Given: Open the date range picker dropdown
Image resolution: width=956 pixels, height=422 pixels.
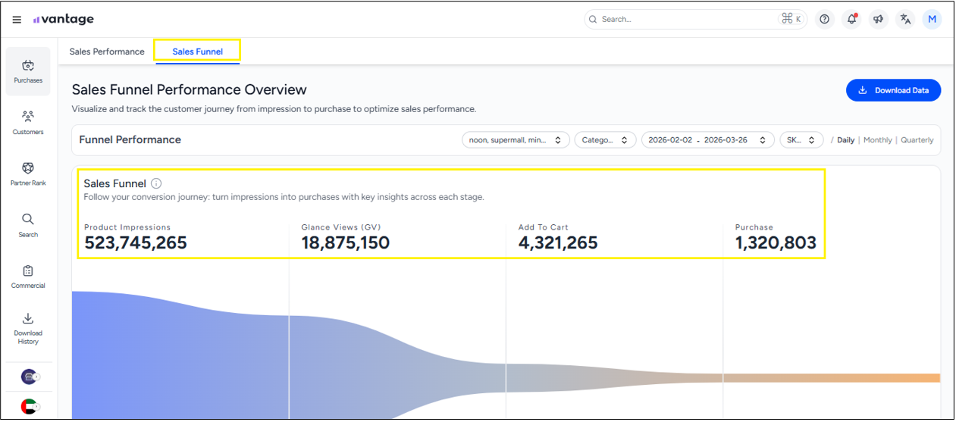Looking at the screenshot, I should [707, 140].
